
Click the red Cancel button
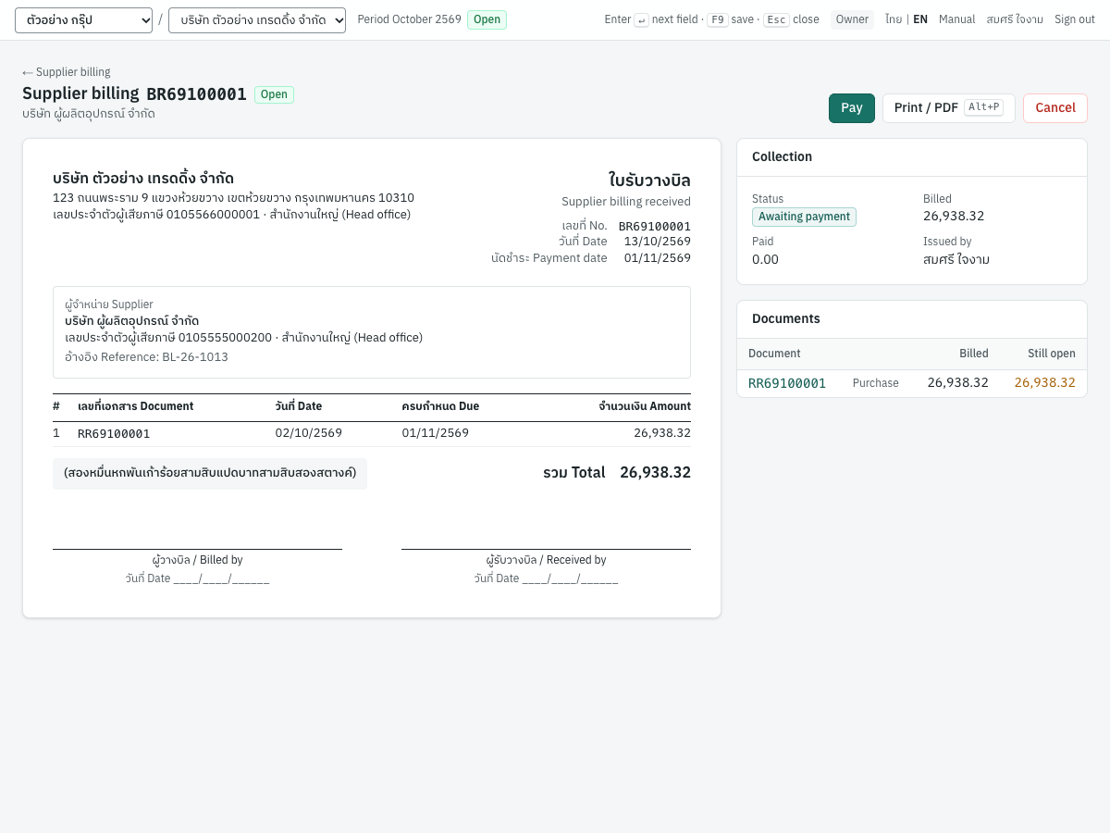1055,108
